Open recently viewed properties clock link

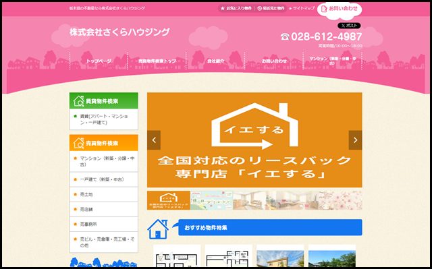tap(271, 9)
